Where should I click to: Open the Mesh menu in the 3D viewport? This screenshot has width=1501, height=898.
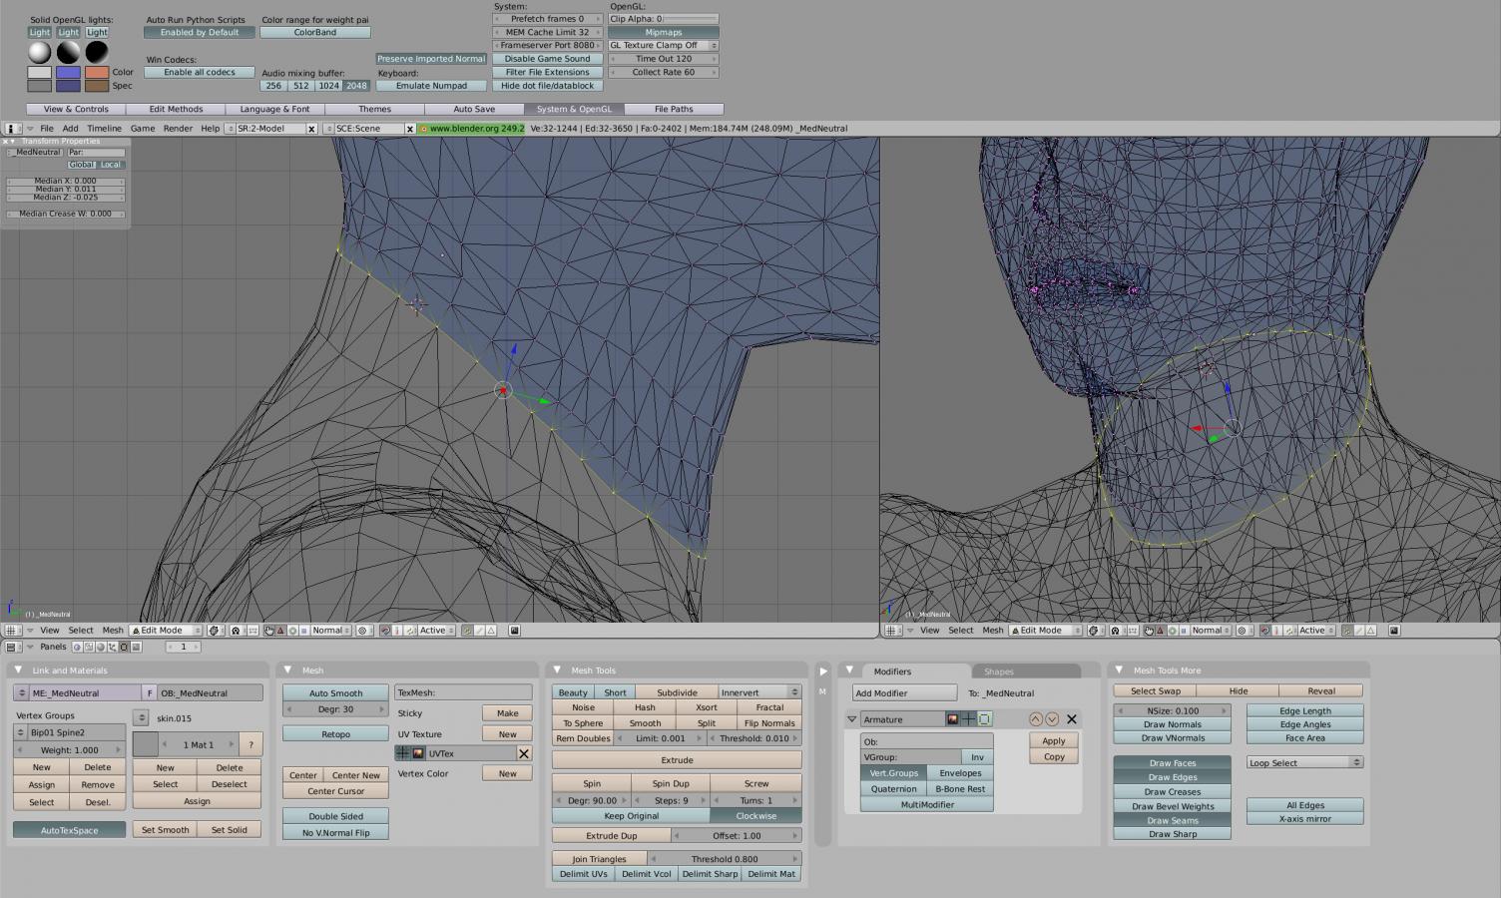pyautogui.click(x=113, y=630)
